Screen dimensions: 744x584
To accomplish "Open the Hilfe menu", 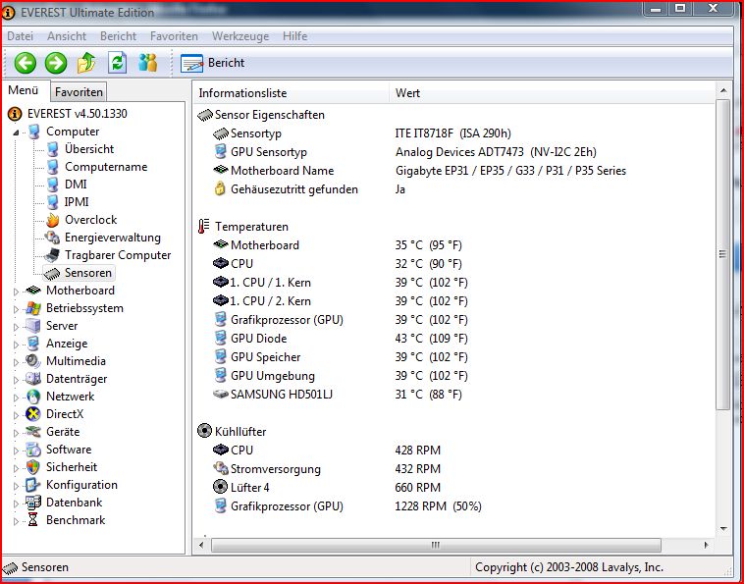I will 294,36.
